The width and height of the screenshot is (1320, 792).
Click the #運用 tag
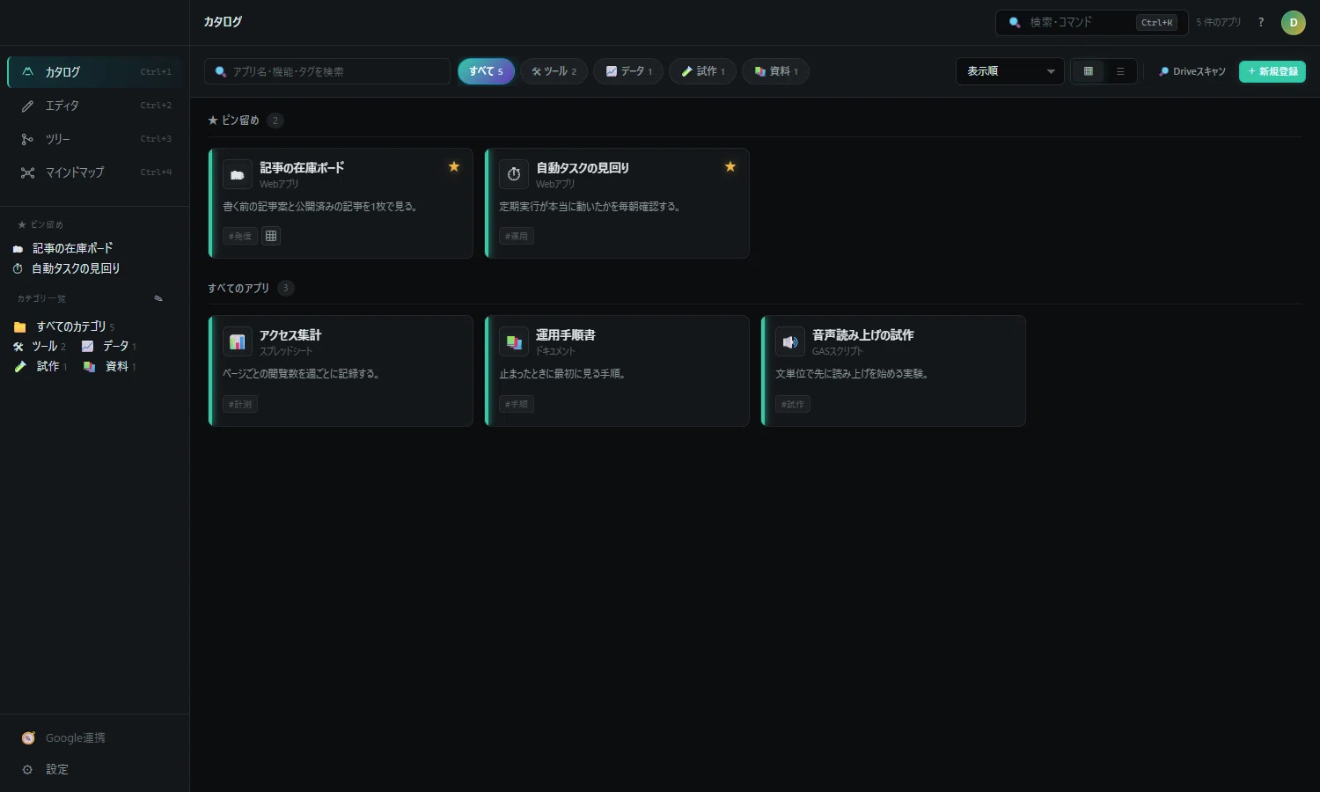(x=517, y=236)
